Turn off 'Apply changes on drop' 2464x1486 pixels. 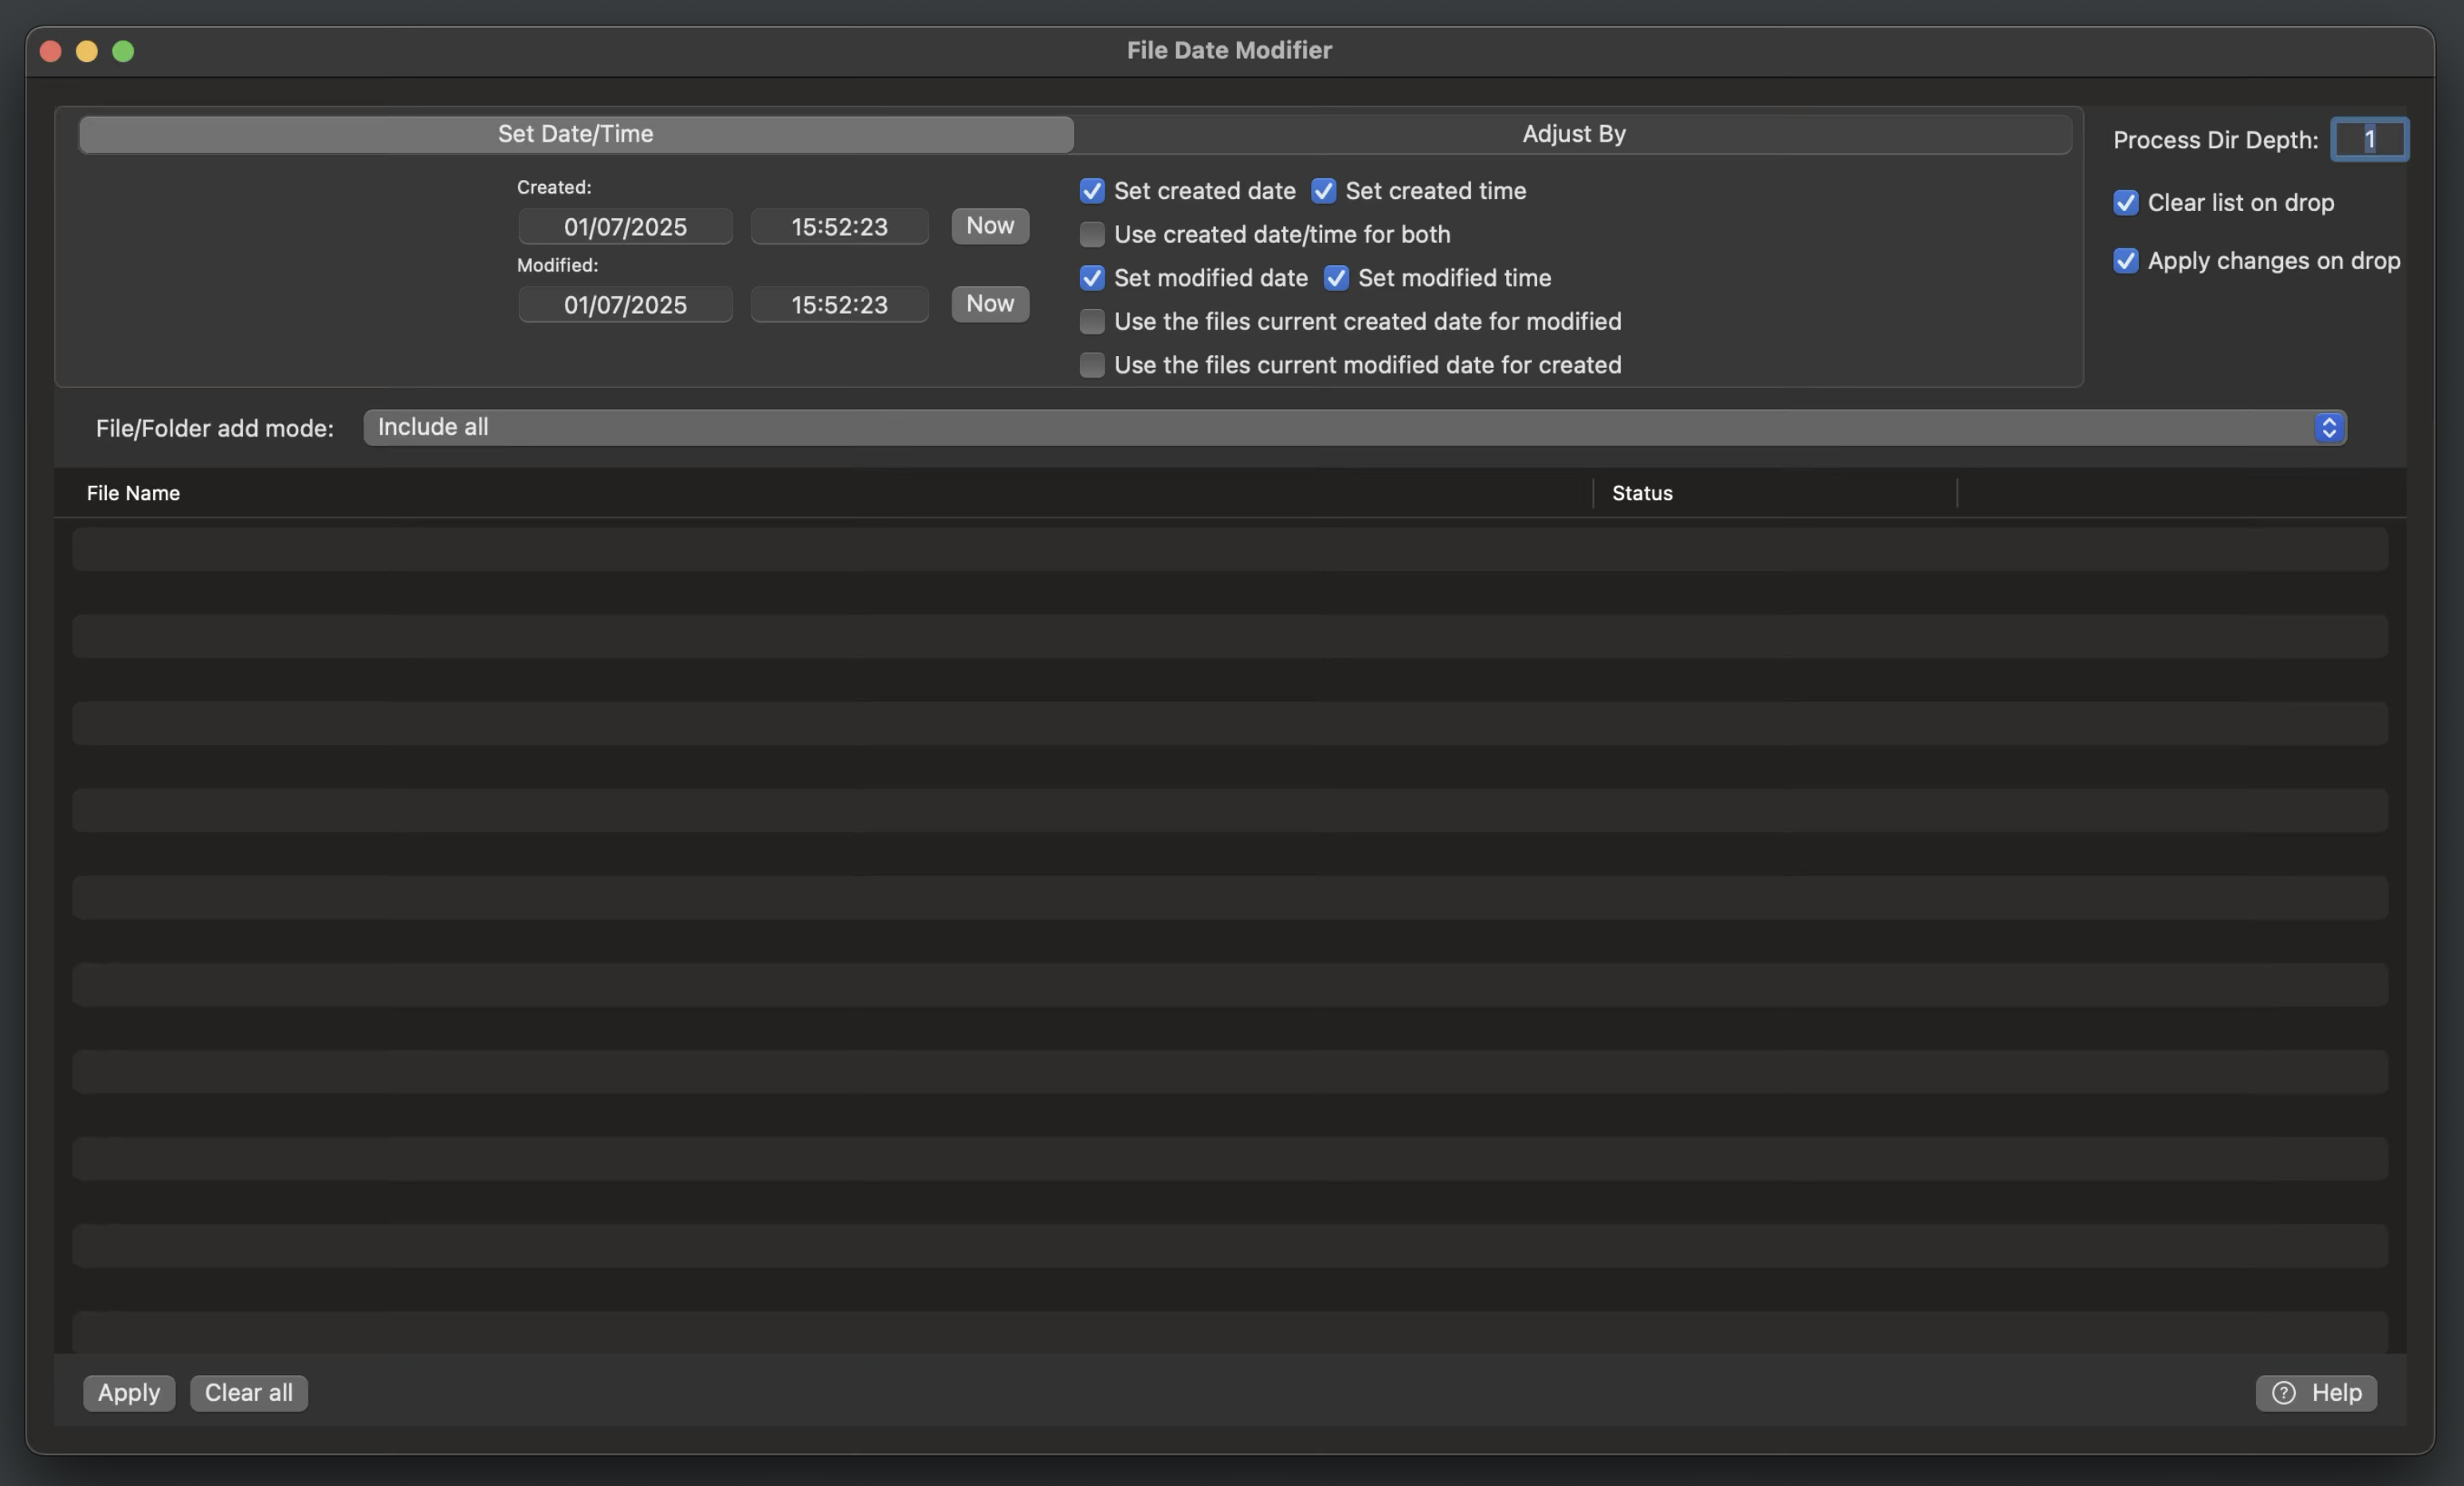coord(2126,261)
